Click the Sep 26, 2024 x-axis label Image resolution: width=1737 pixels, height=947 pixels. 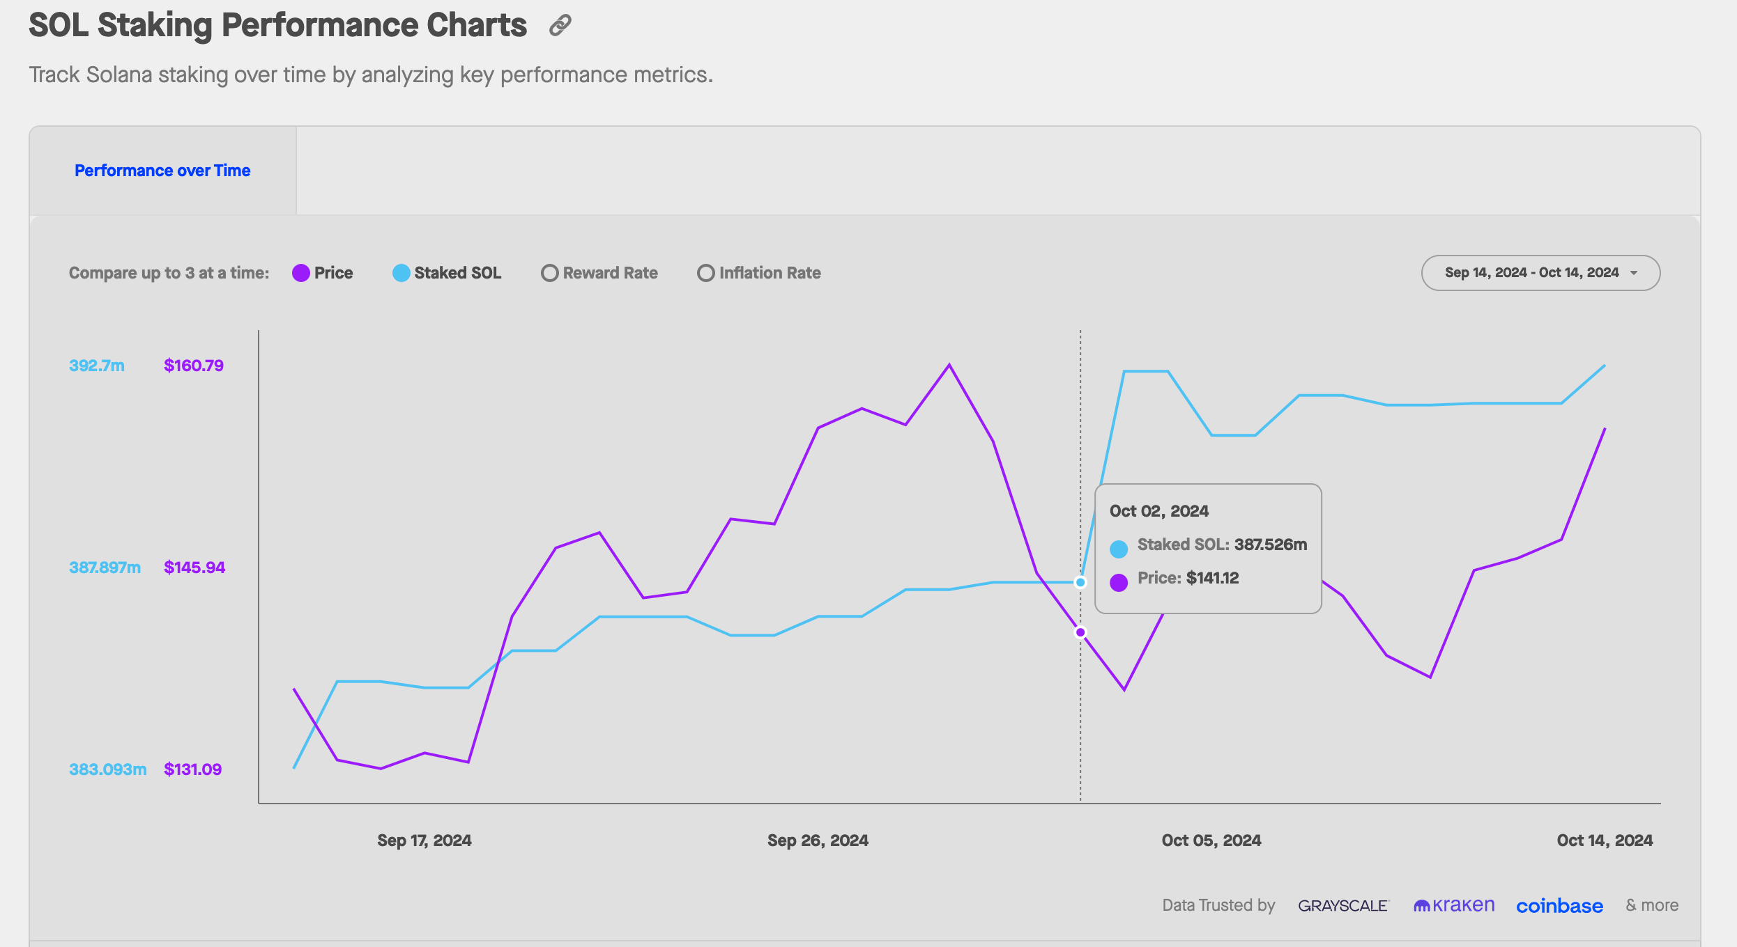818,840
